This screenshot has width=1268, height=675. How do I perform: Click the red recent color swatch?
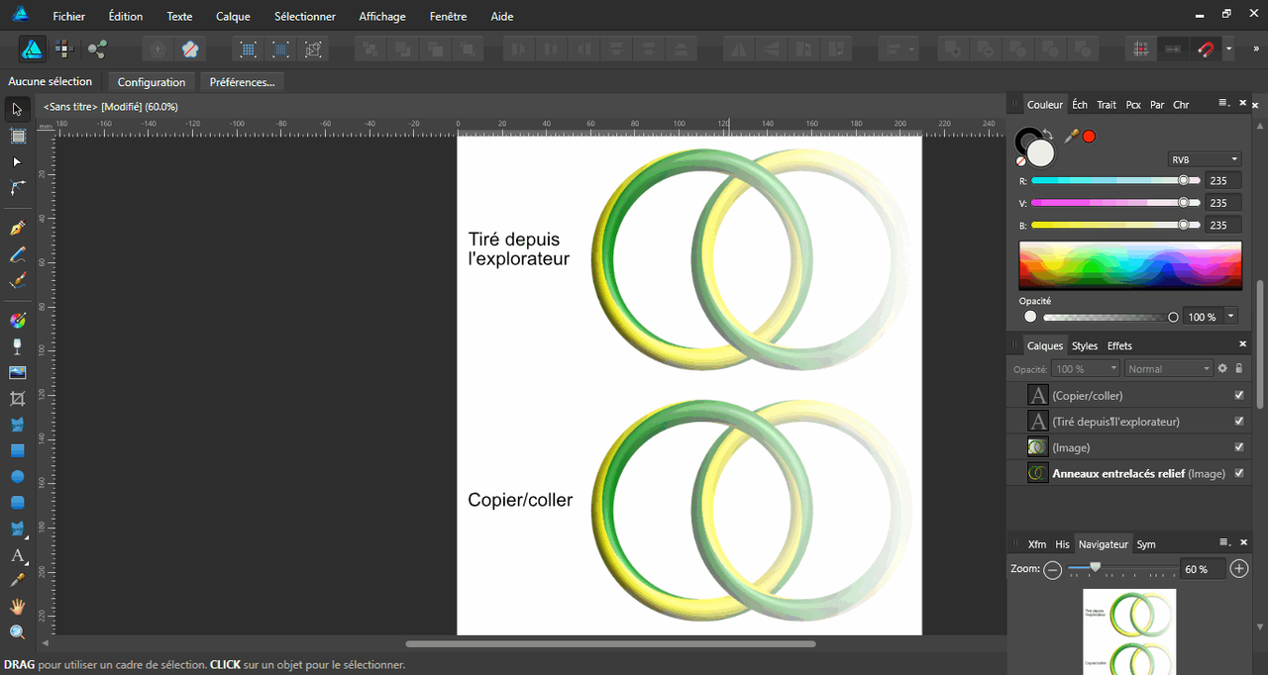[1089, 137]
